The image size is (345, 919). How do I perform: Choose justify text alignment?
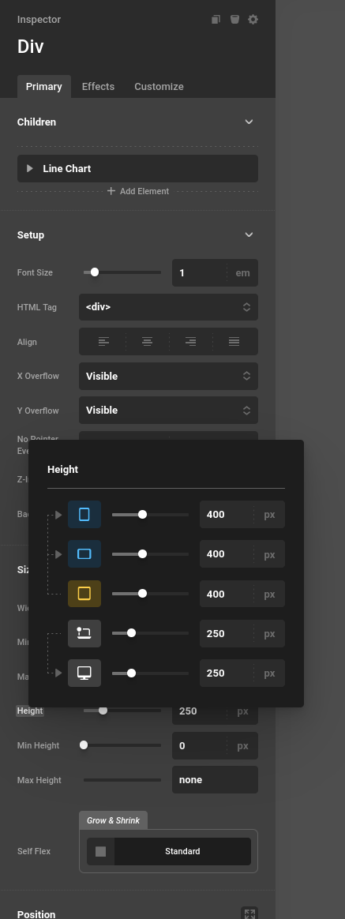(234, 342)
